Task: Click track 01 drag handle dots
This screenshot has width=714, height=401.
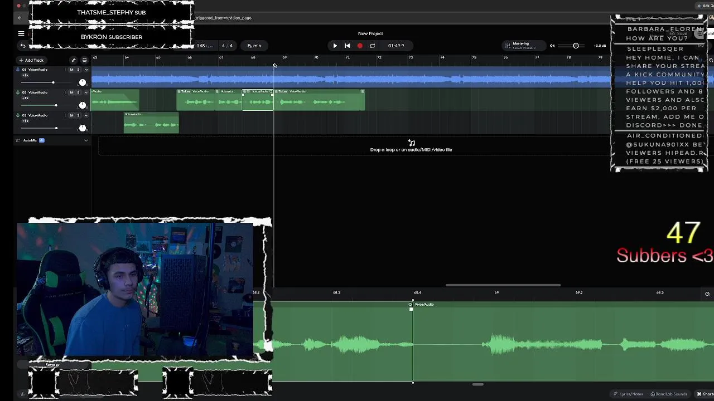Action: 65,70
